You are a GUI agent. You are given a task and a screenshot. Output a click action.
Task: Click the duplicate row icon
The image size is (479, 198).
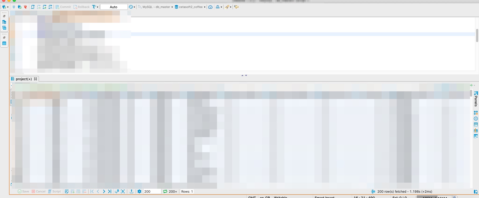[x=78, y=191]
